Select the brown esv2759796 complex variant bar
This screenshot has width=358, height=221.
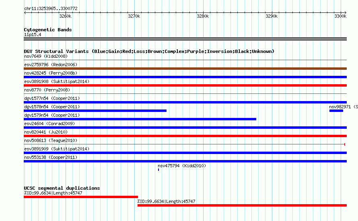pyautogui.click(x=185, y=69)
